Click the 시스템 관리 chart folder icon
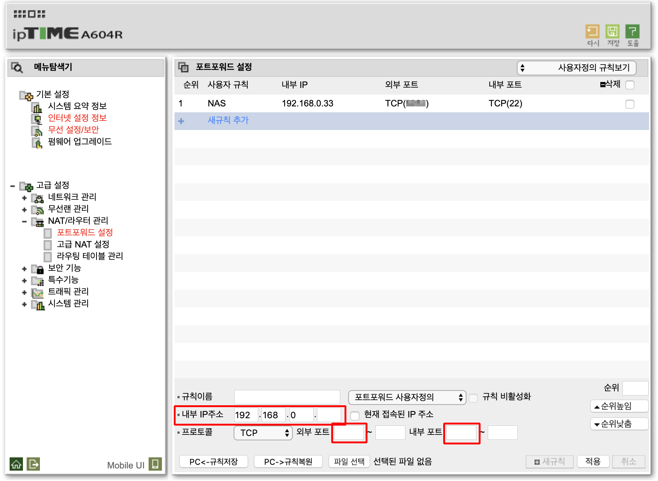The image size is (658, 481). tap(37, 304)
